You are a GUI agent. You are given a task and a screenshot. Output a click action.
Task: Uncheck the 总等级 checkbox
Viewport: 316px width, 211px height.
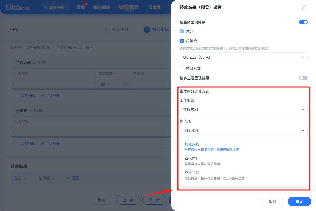click(182, 41)
